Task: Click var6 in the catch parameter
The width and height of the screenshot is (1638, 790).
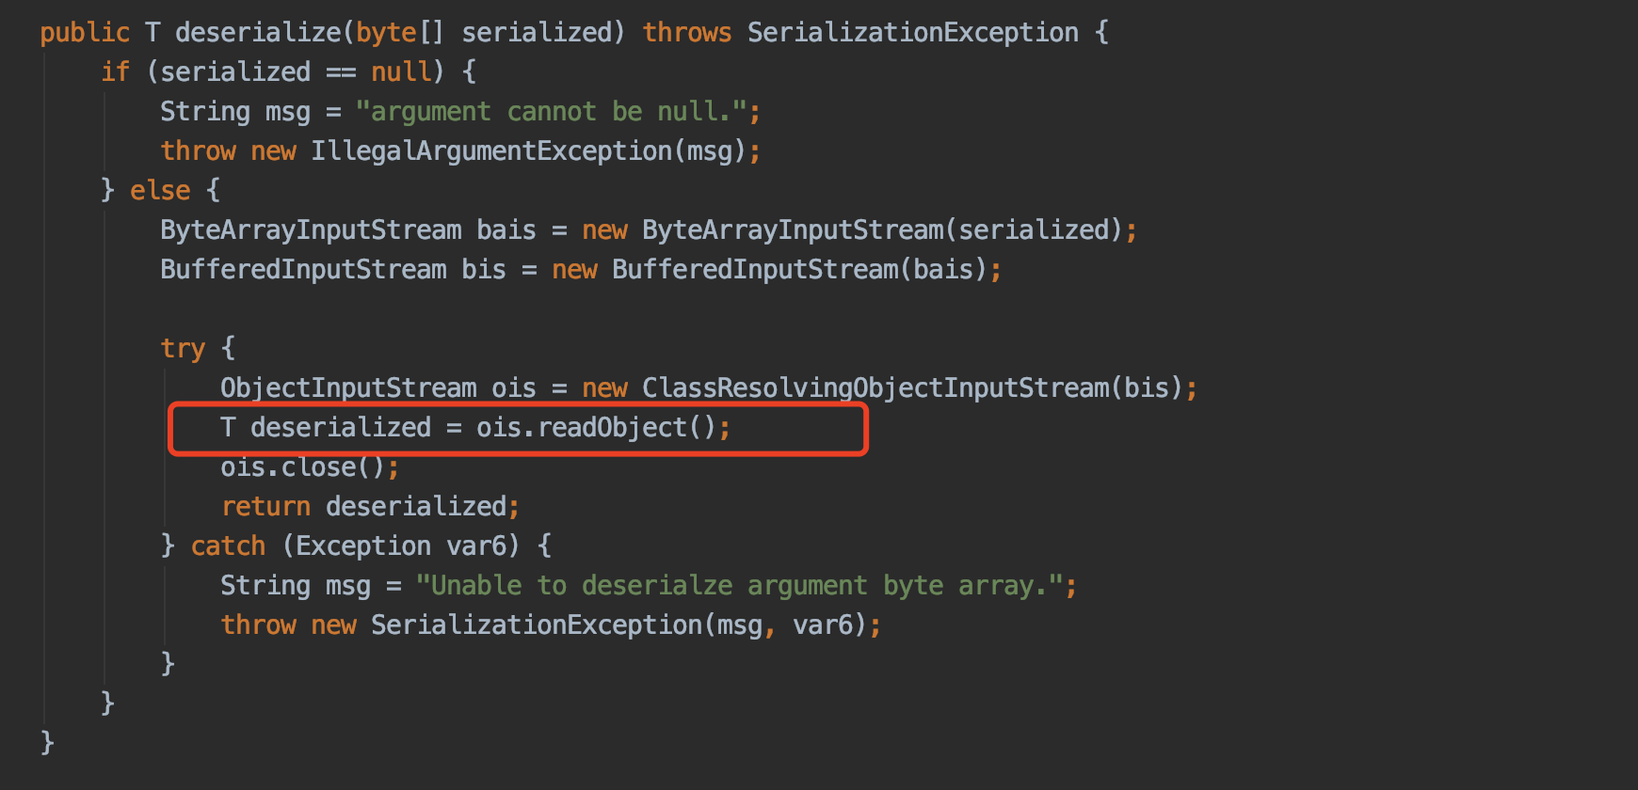Action: coord(482,546)
